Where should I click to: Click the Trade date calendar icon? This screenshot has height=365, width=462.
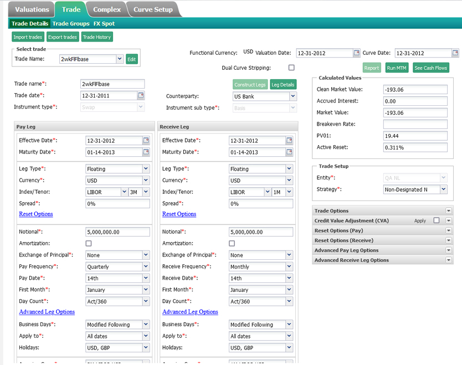coord(141,95)
